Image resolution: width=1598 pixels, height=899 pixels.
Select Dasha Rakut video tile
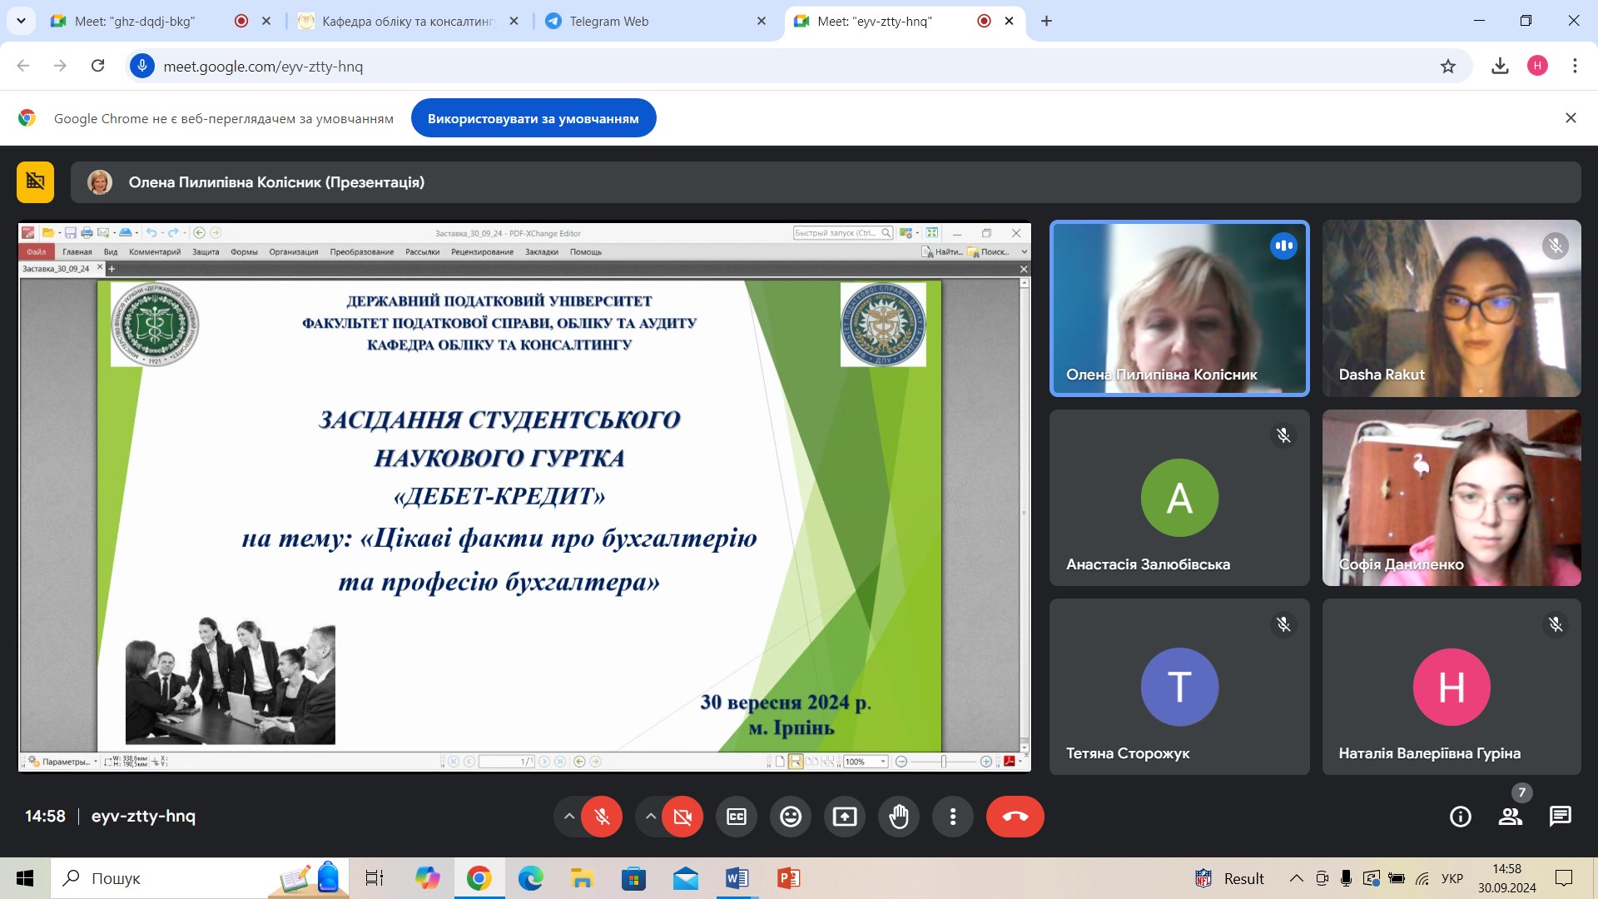(x=1452, y=308)
